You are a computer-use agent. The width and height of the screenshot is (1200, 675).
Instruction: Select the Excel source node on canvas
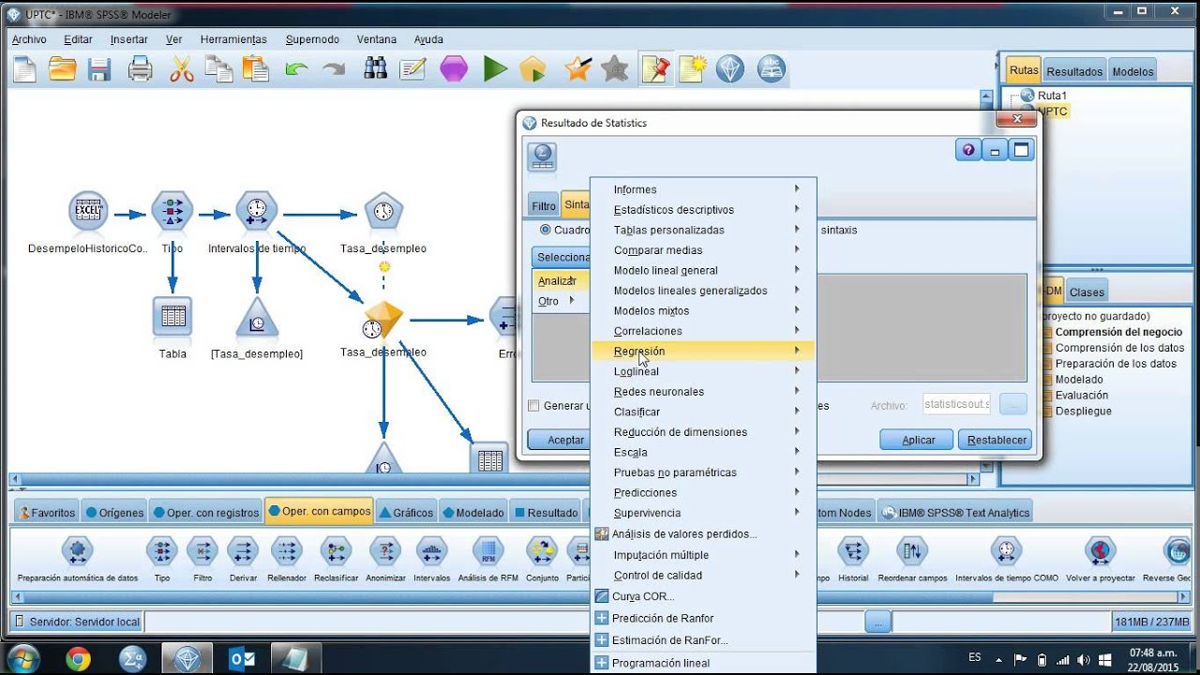(88, 211)
